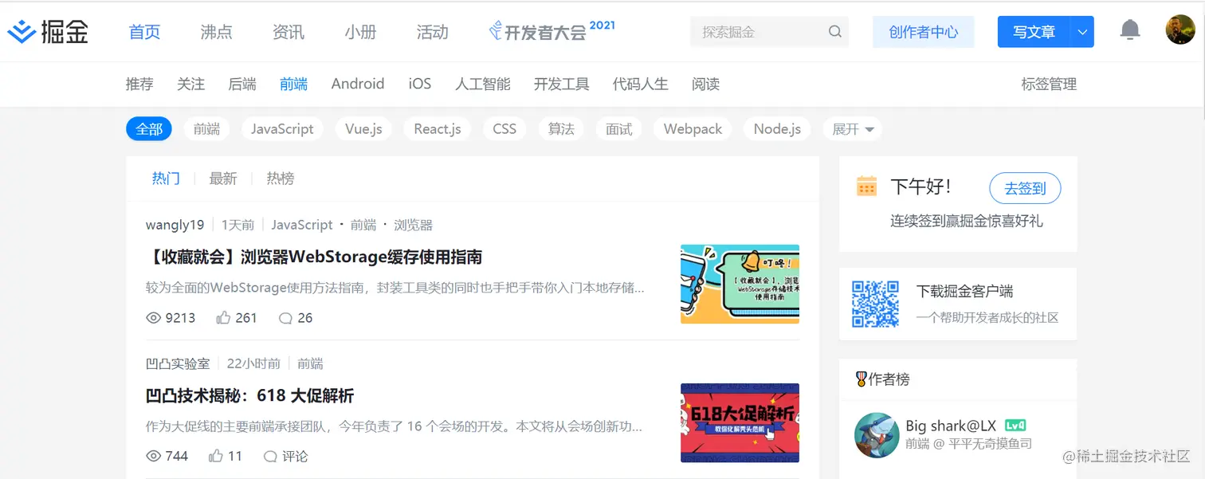
Task: Open the 沸点 nav item
Action: point(217,32)
